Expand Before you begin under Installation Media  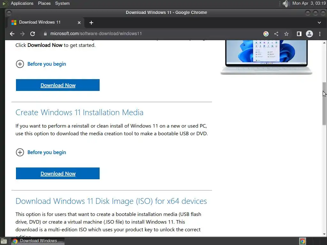coord(41,152)
